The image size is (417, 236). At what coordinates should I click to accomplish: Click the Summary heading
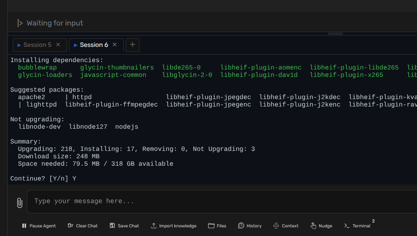tap(26, 142)
